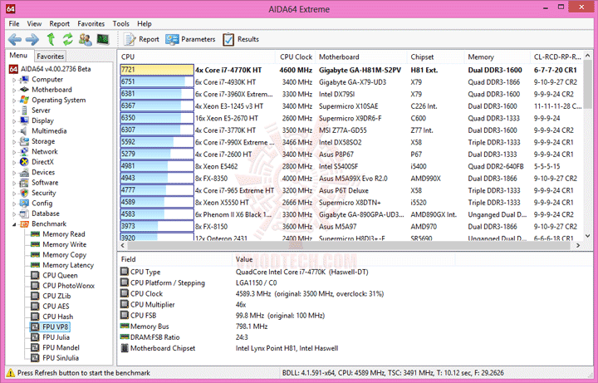Select the Network icon in tree
Screen dimensions: 598x383
24,151
